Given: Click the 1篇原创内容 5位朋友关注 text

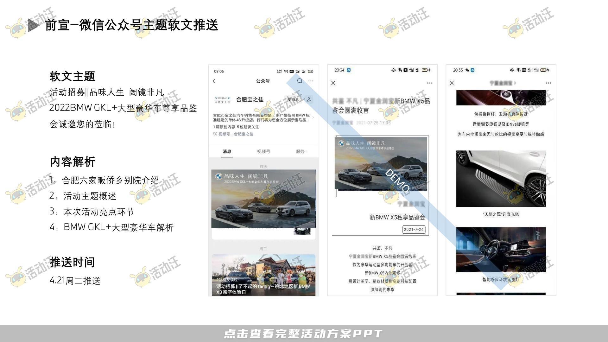Looking at the screenshot, I should (236, 127).
